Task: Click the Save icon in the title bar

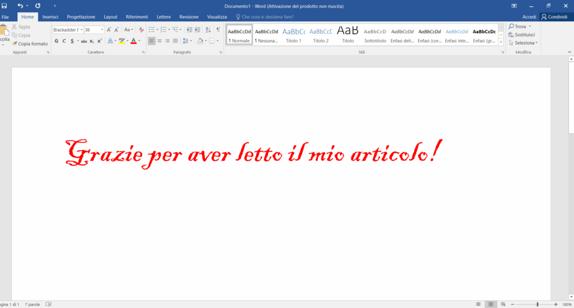Action: click(4, 6)
